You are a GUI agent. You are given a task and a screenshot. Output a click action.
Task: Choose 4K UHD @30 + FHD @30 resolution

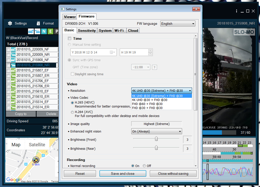pos(162,100)
